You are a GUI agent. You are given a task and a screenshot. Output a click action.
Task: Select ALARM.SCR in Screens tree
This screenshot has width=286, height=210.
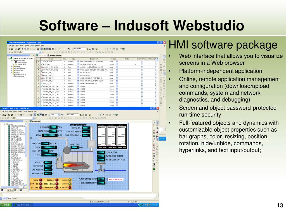[x=14, y=128]
